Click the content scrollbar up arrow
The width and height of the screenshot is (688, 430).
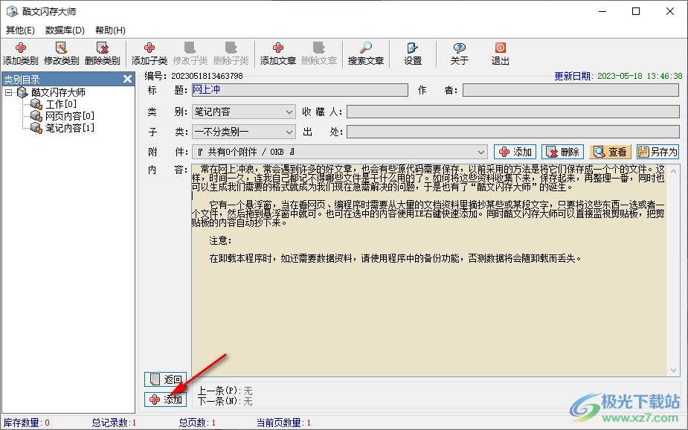point(674,170)
